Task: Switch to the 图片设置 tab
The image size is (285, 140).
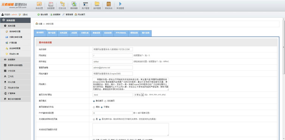Action: coord(146,33)
